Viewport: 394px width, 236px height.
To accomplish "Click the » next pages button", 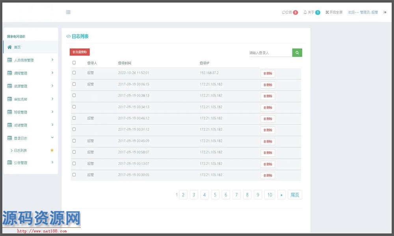I will [x=281, y=195].
